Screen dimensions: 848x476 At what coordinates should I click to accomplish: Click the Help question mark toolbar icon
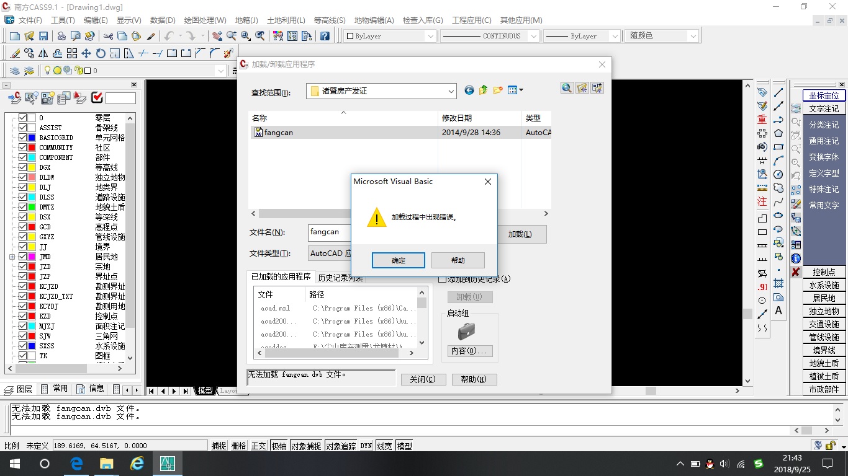click(325, 37)
